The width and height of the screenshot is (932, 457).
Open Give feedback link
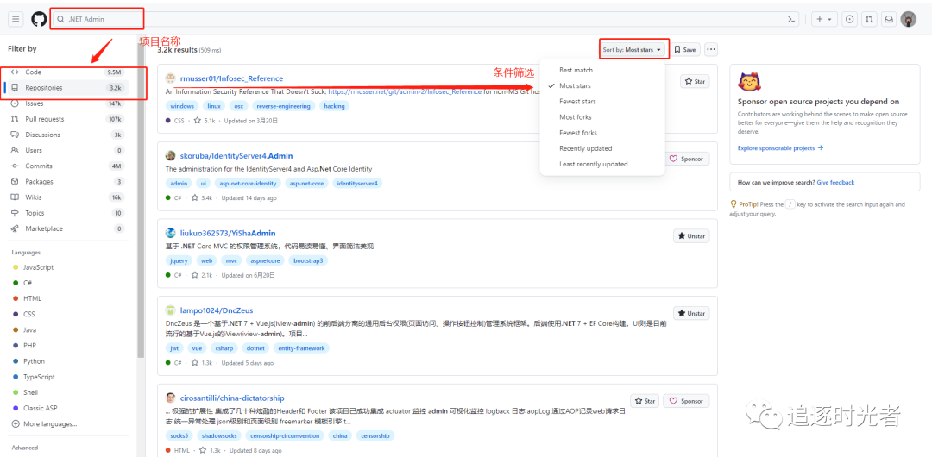[835, 183]
